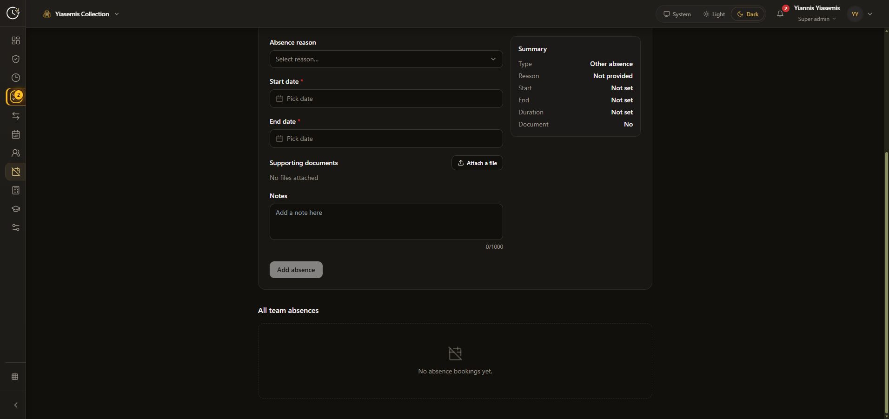
Task: Focus the Notes text area
Action: [386, 222]
